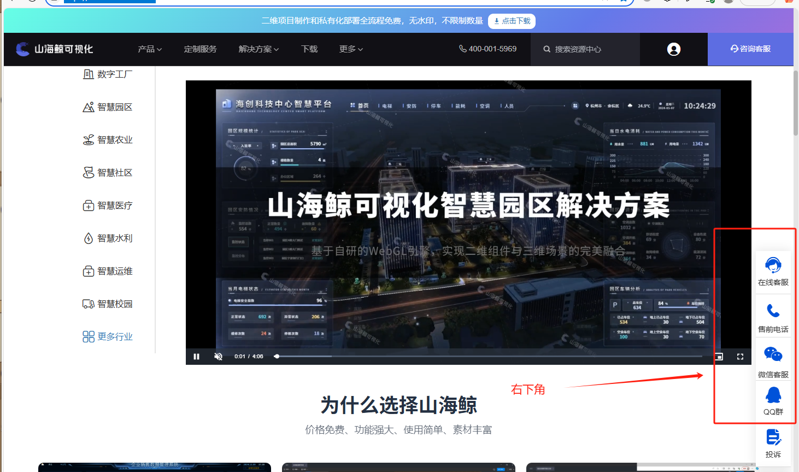This screenshot has height=472, width=799.
Task: Click the 搜索资源中心 search field
Action: [x=585, y=49]
